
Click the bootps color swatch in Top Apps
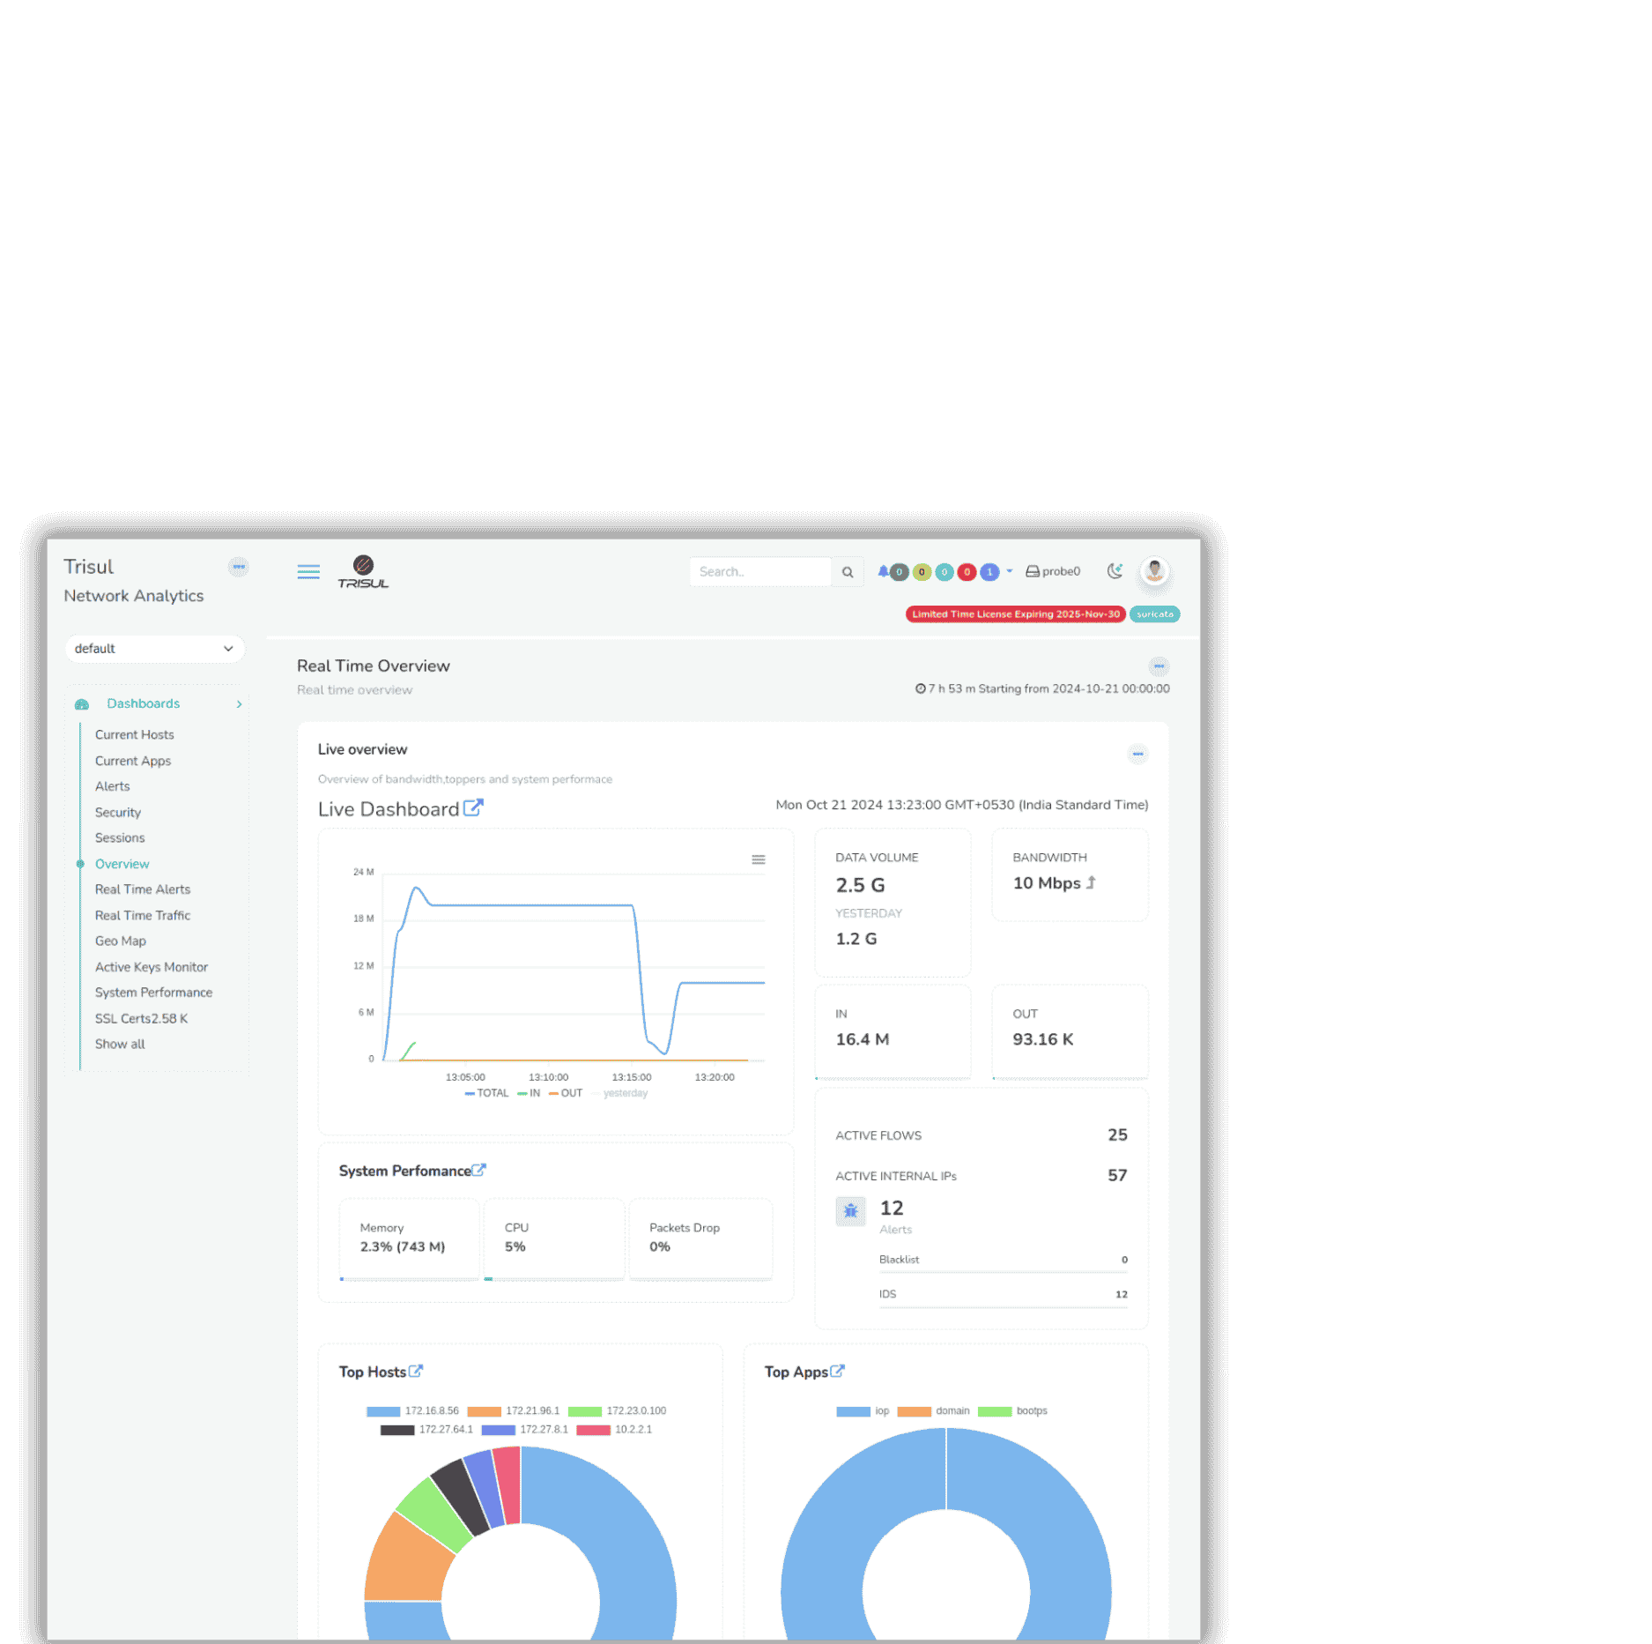(x=995, y=1411)
